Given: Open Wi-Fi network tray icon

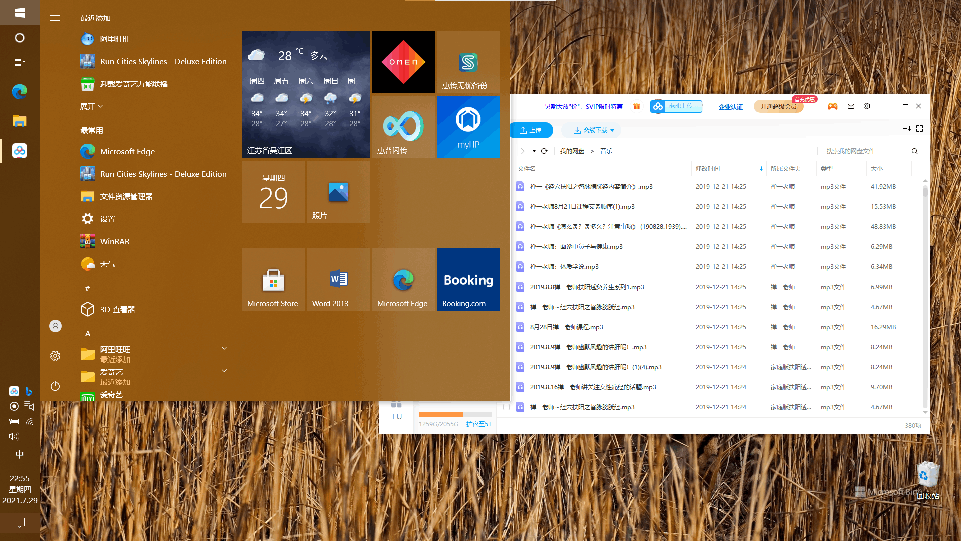Looking at the screenshot, I should tap(30, 422).
